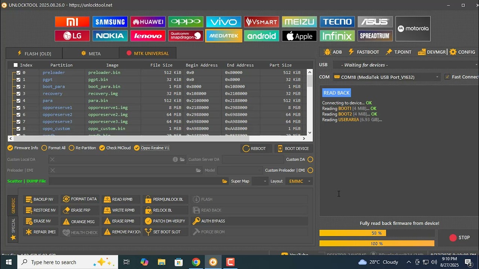Select the Apple logo
The image size is (479, 269).
(299, 36)
